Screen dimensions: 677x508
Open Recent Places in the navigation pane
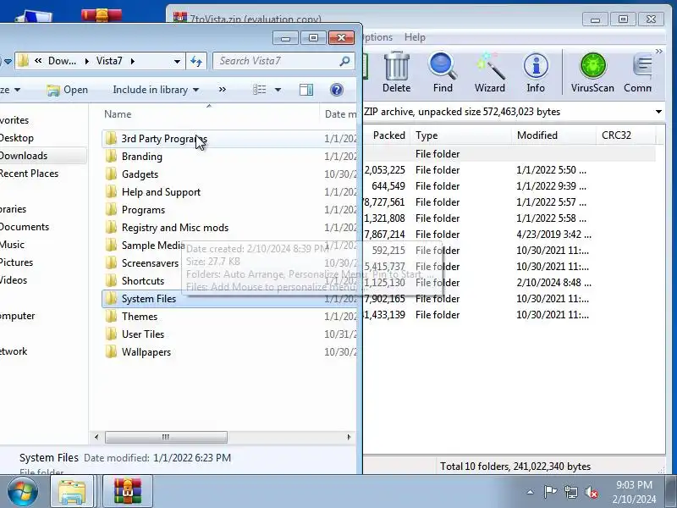coord(29,174)
